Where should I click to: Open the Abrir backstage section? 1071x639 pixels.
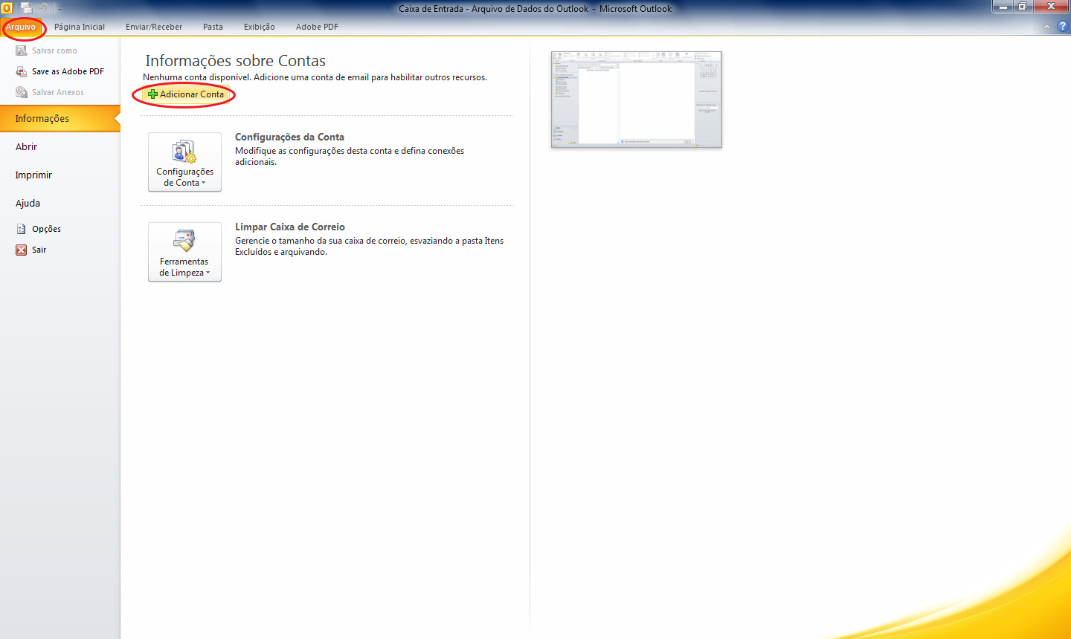[x=59, y=146]
